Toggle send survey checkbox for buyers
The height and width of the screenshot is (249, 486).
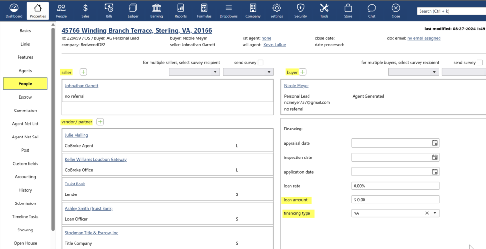coord(480,63)
